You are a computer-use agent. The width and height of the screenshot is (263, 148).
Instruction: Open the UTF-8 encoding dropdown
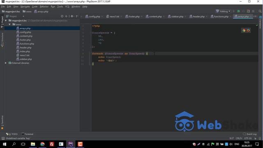[x=248, y=139]
